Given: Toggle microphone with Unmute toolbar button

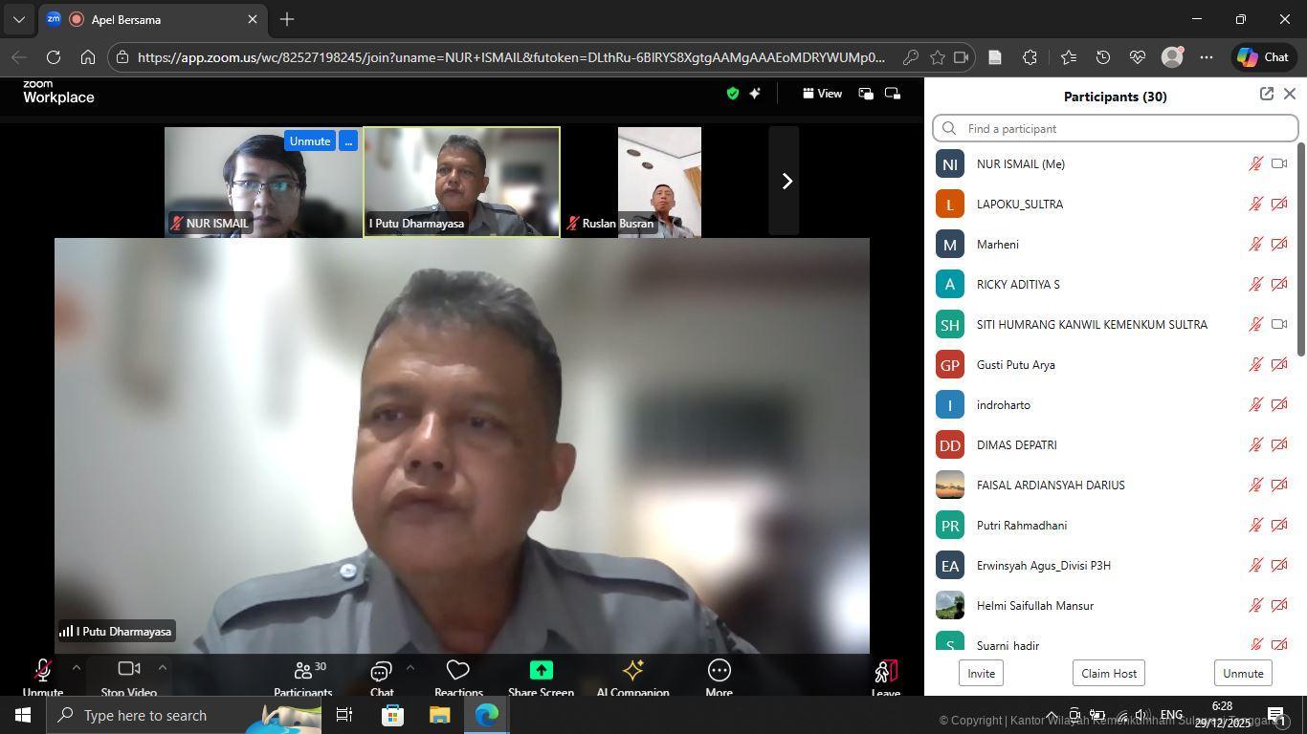Looking at the screenshot, I should 42,671.
